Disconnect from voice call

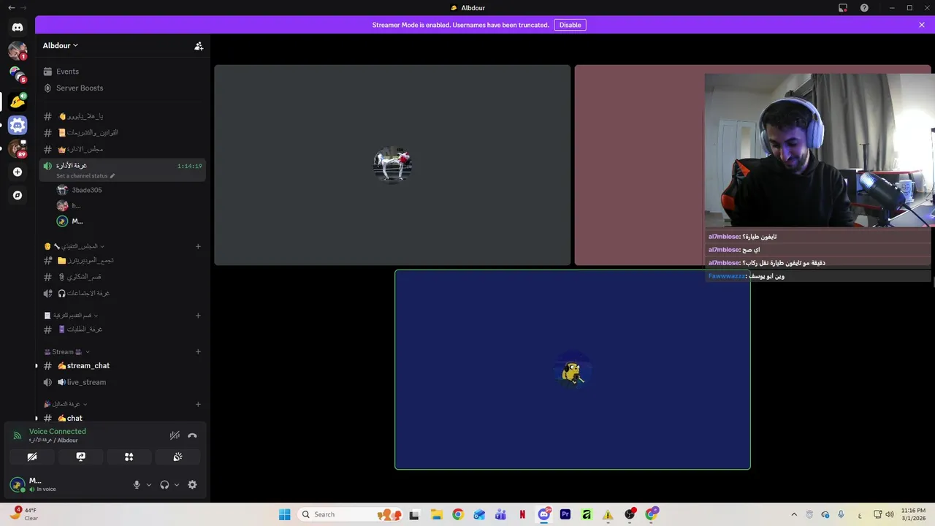pyautogui.click(x=192, y=435)
